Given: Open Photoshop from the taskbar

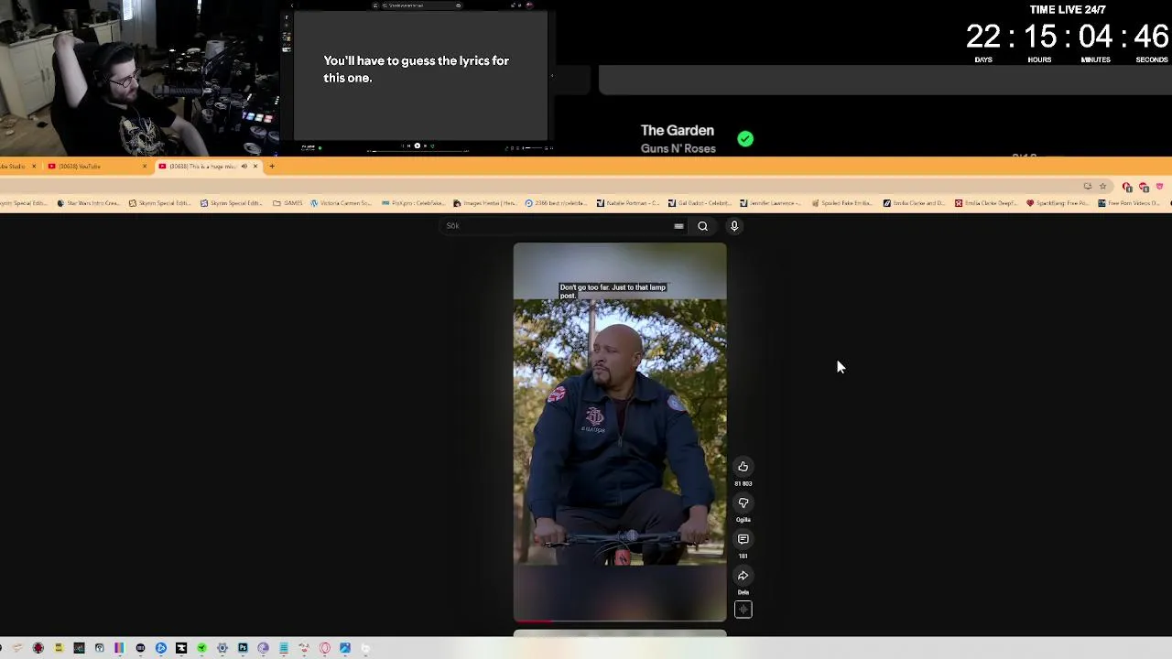Looking at the screenshot, I should [243, 648].
